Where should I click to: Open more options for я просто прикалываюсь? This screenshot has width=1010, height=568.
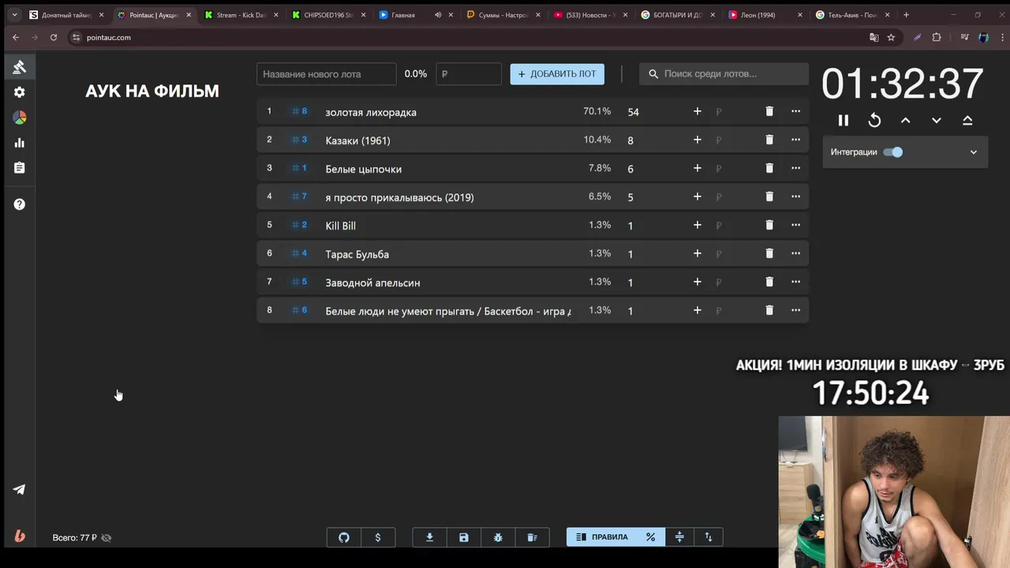click(x=795, y=196)
